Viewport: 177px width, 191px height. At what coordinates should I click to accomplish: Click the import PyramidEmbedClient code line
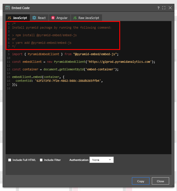(x=65, y=54)
